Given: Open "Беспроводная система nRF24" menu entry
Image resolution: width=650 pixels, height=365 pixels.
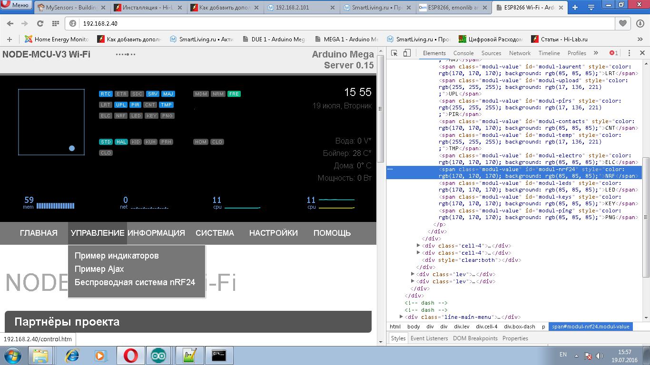Looking at the screenshot, I should 135,282.
